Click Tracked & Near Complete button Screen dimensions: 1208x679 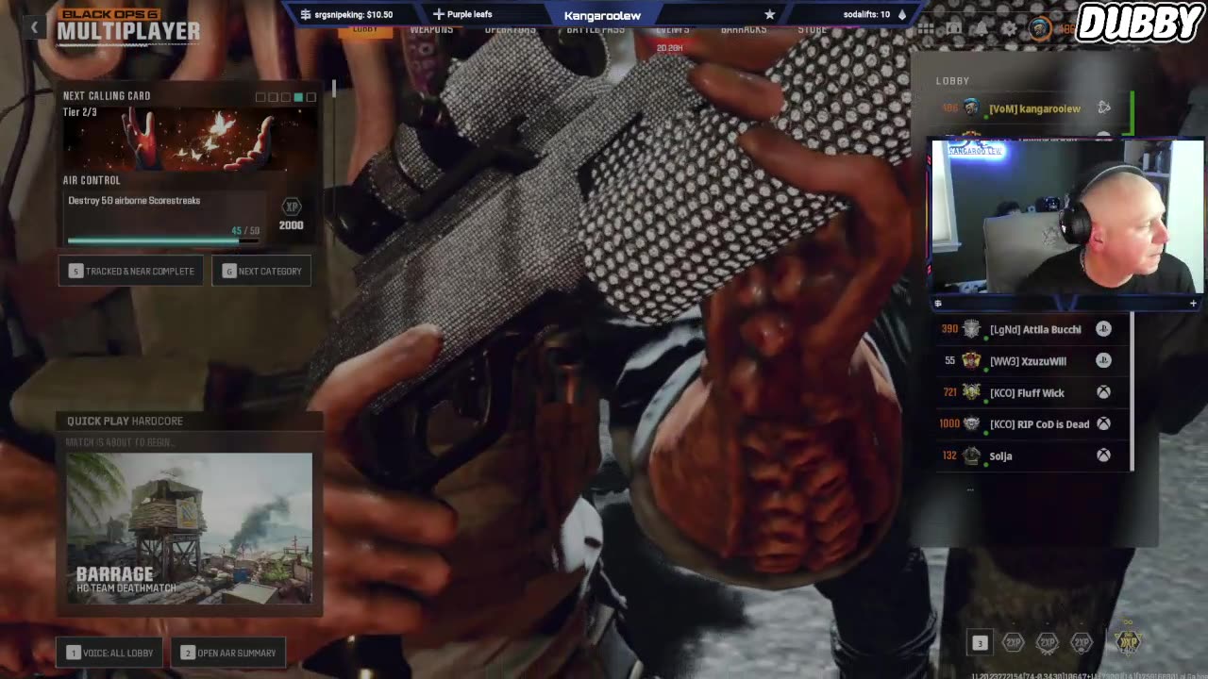pyautogui.click(x=131, y=271)
